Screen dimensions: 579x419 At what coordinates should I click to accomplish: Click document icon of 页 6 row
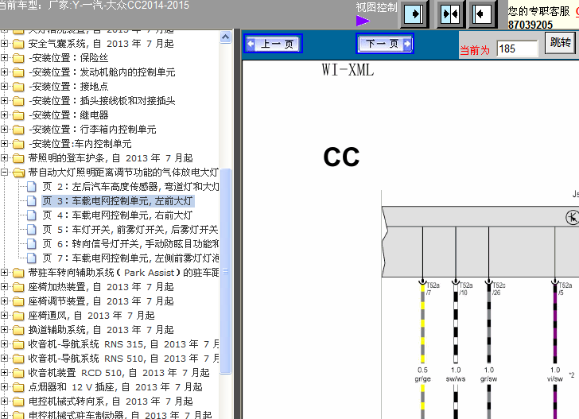[32, 244]
